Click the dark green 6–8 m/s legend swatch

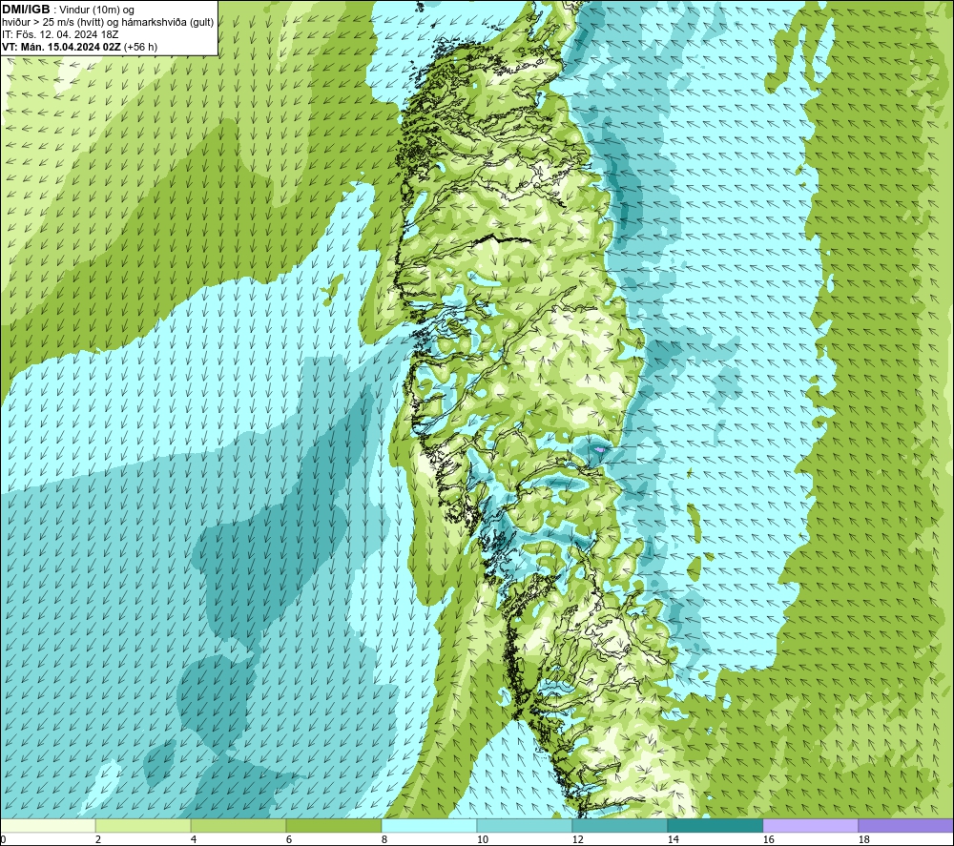333,826
